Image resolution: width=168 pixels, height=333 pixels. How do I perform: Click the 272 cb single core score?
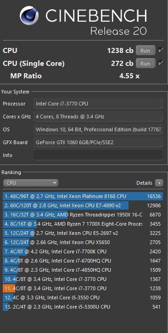tap(122, 63)
